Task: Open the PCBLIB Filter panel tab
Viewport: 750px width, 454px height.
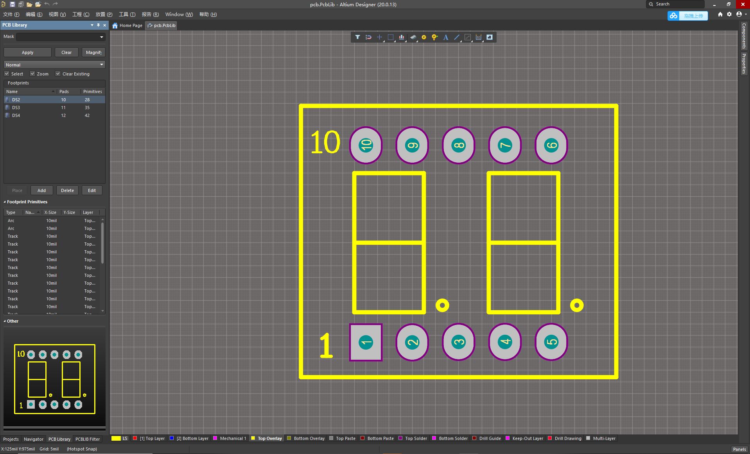Action: tap(88, 439)
